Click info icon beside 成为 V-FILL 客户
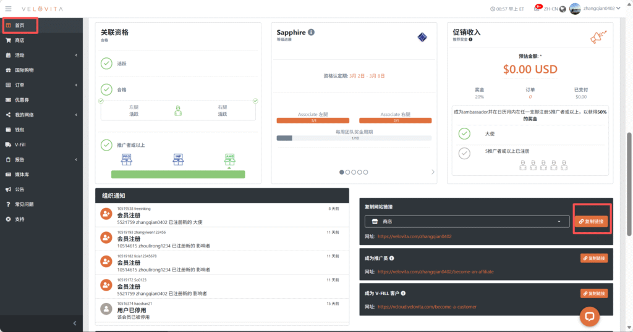The image size is (633, 332). 403,293
